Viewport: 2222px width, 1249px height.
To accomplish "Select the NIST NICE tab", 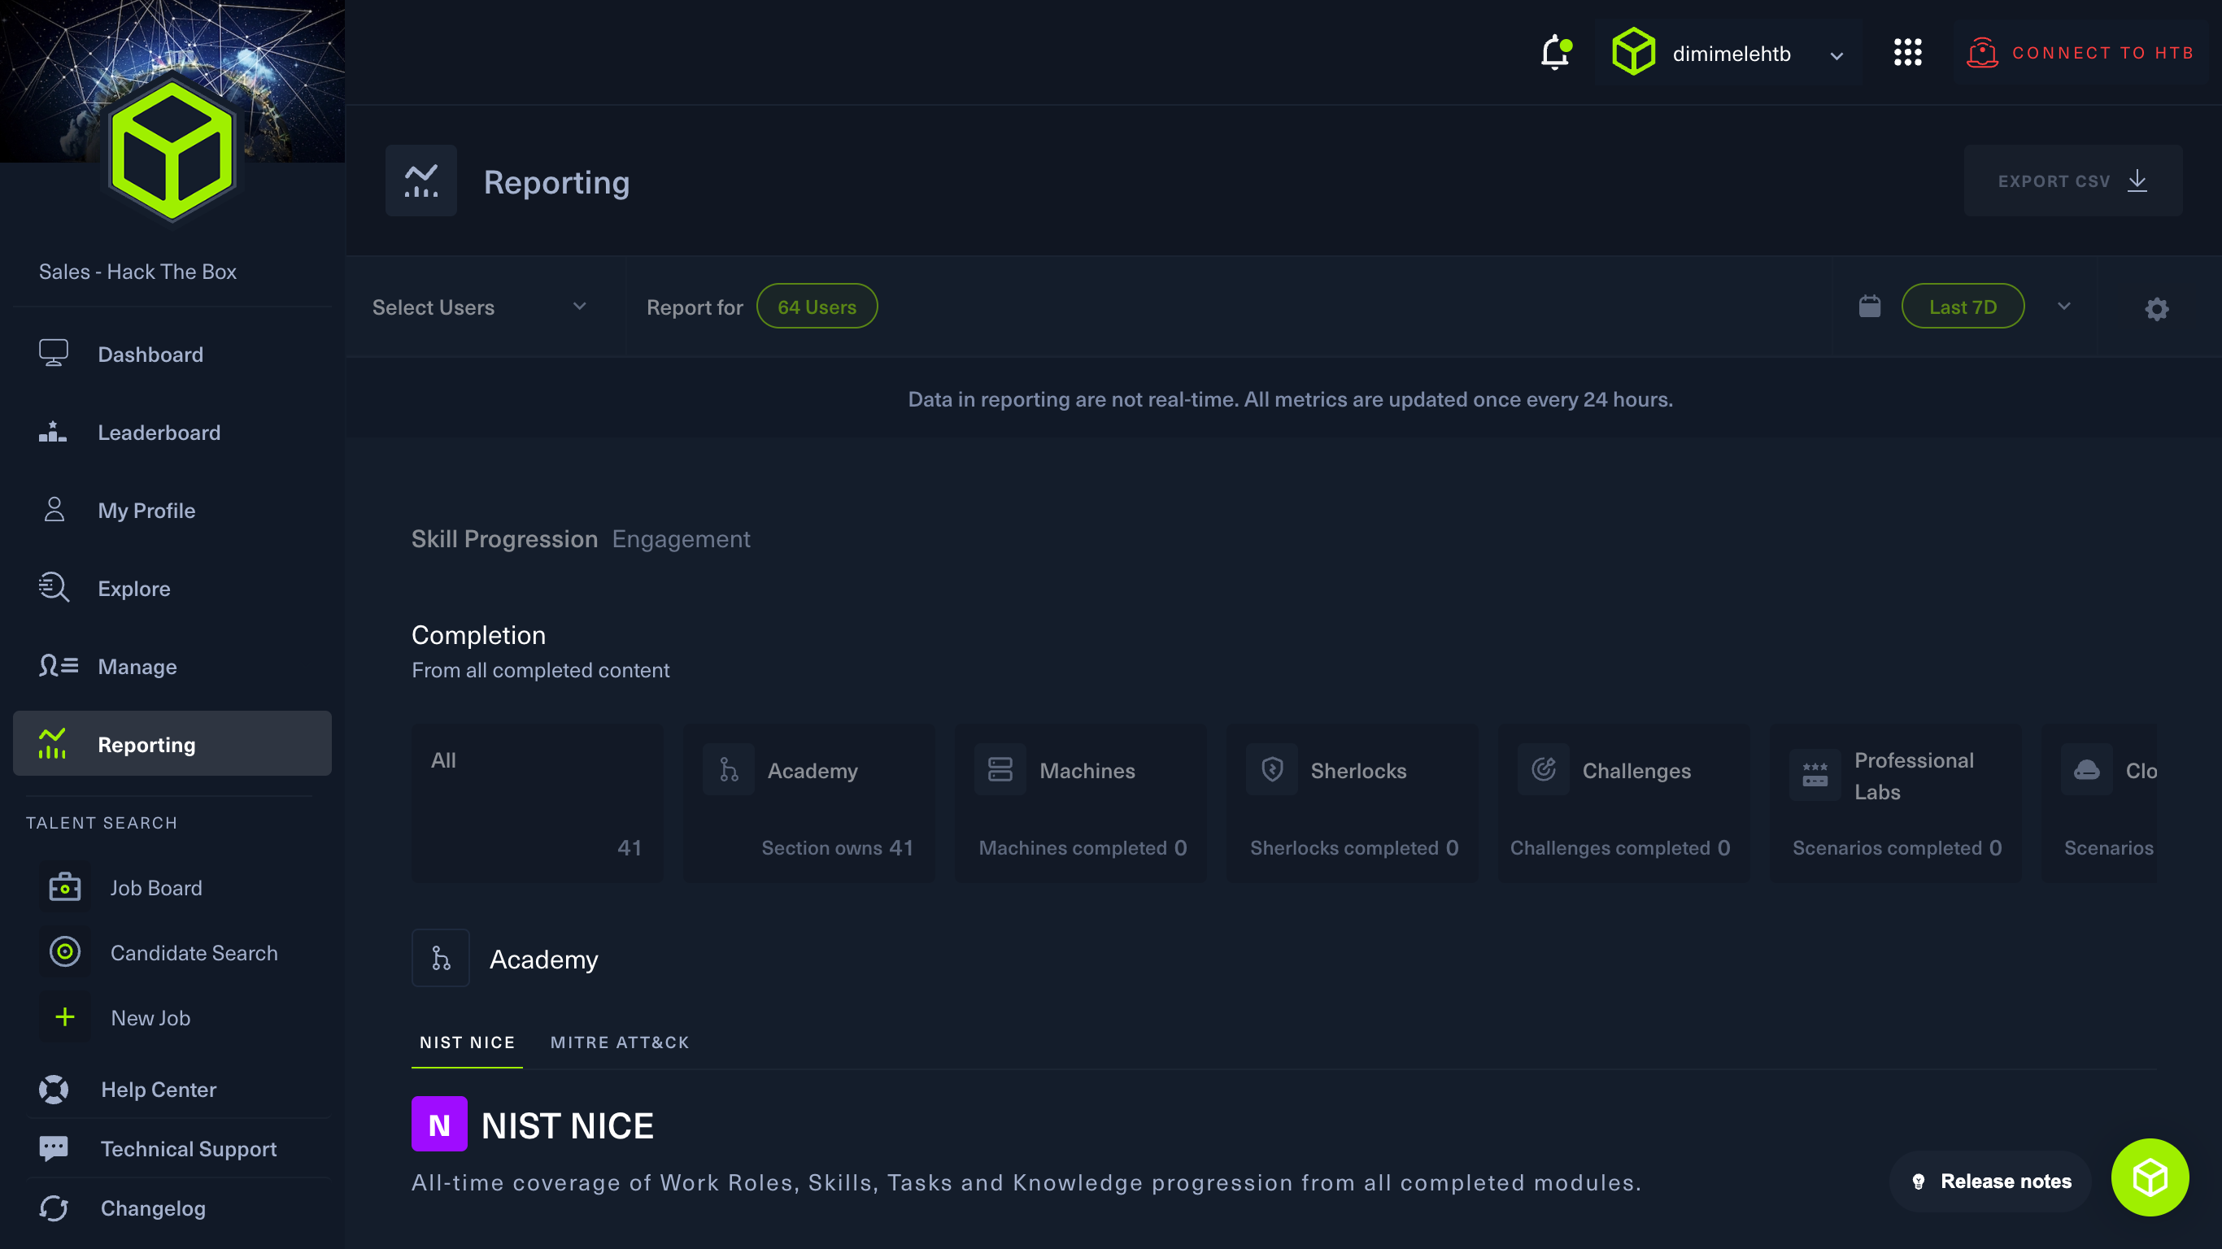I will tap(467, 1042).
